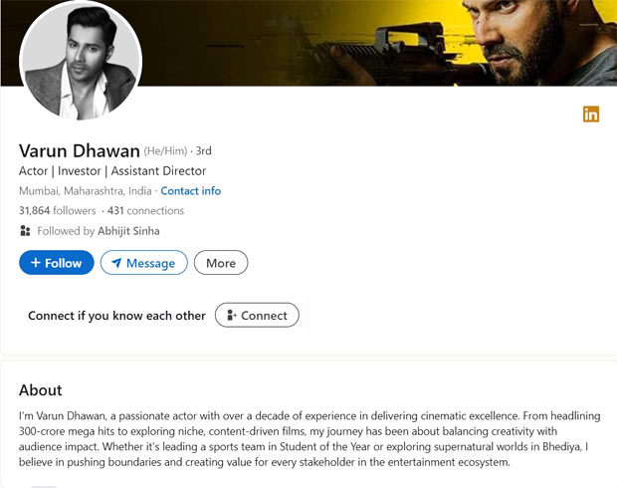Expand the More options menu
The height and width of the screenshot is (488, 617).
point(221,263)
